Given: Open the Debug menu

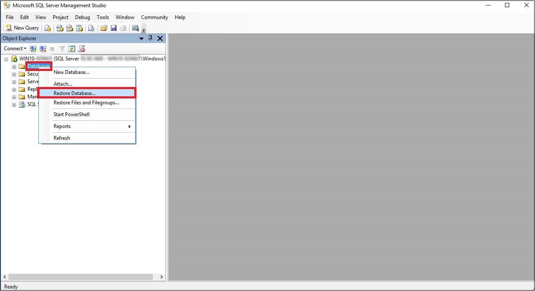Looking at the screenshot, I should (82, 17).
